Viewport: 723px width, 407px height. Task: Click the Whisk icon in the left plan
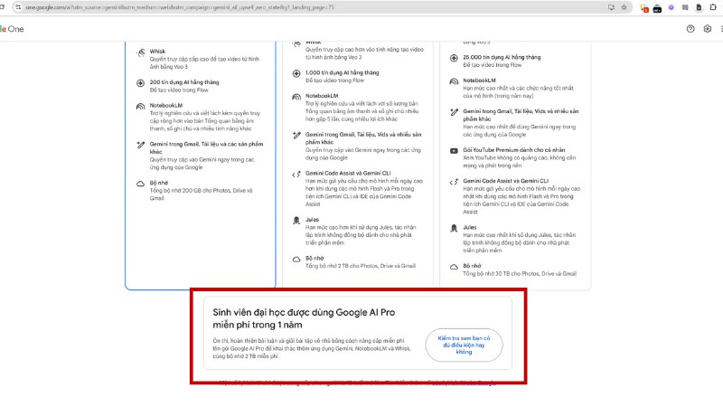[x=140, y=52]
